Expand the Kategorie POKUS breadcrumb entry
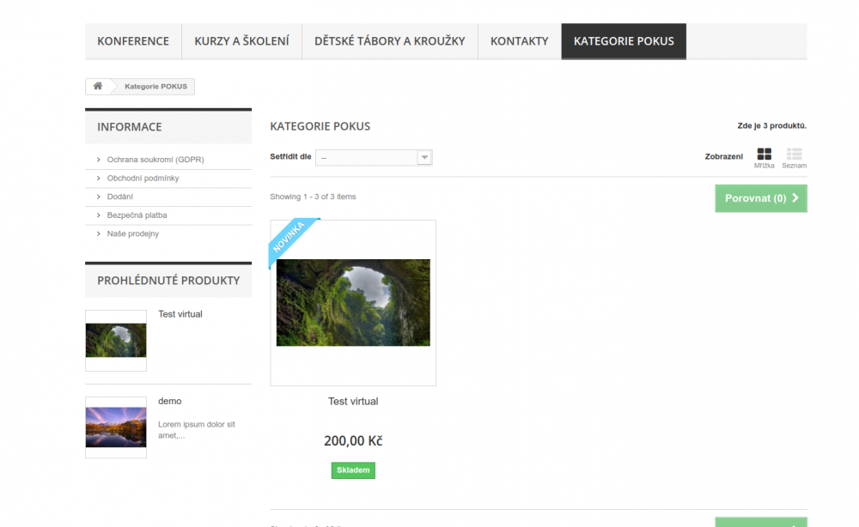 pos(155,86)
